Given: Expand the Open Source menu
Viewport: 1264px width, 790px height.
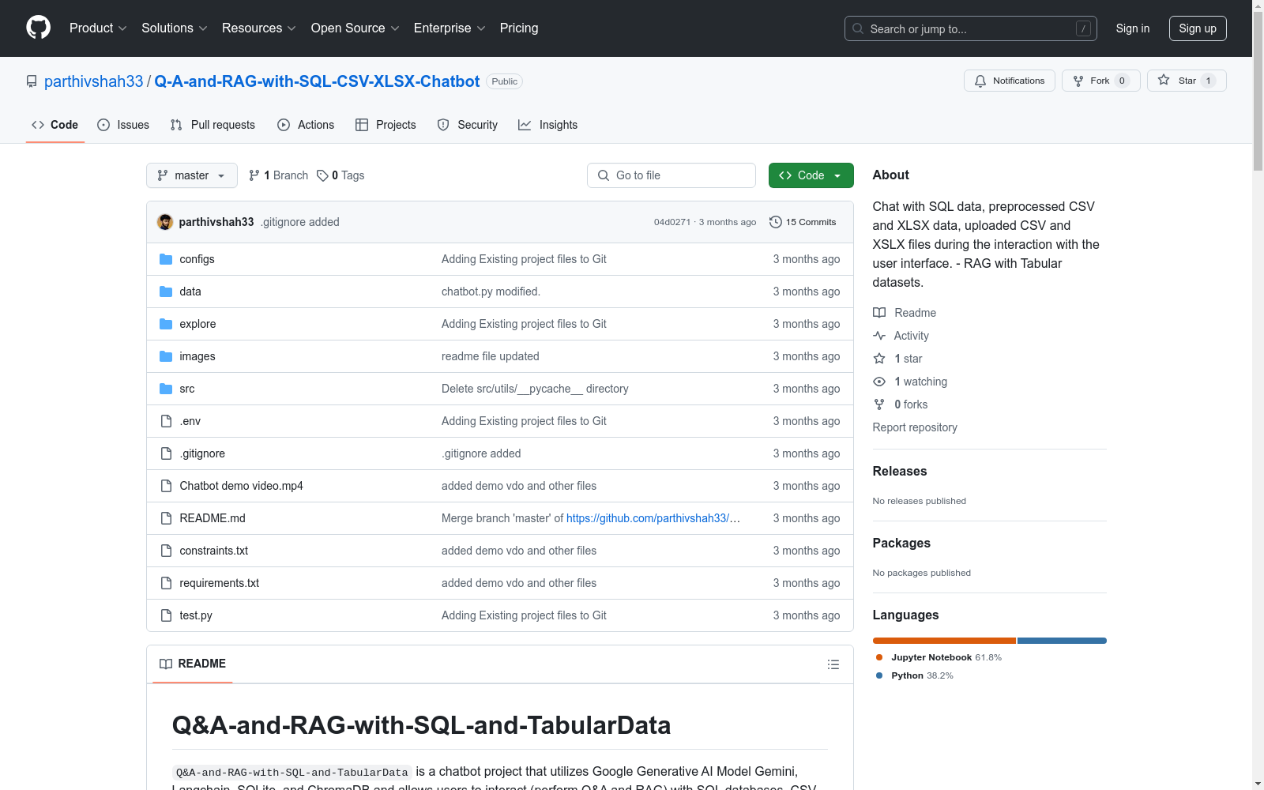Looking at the screenshot, I should pos(355,28).
